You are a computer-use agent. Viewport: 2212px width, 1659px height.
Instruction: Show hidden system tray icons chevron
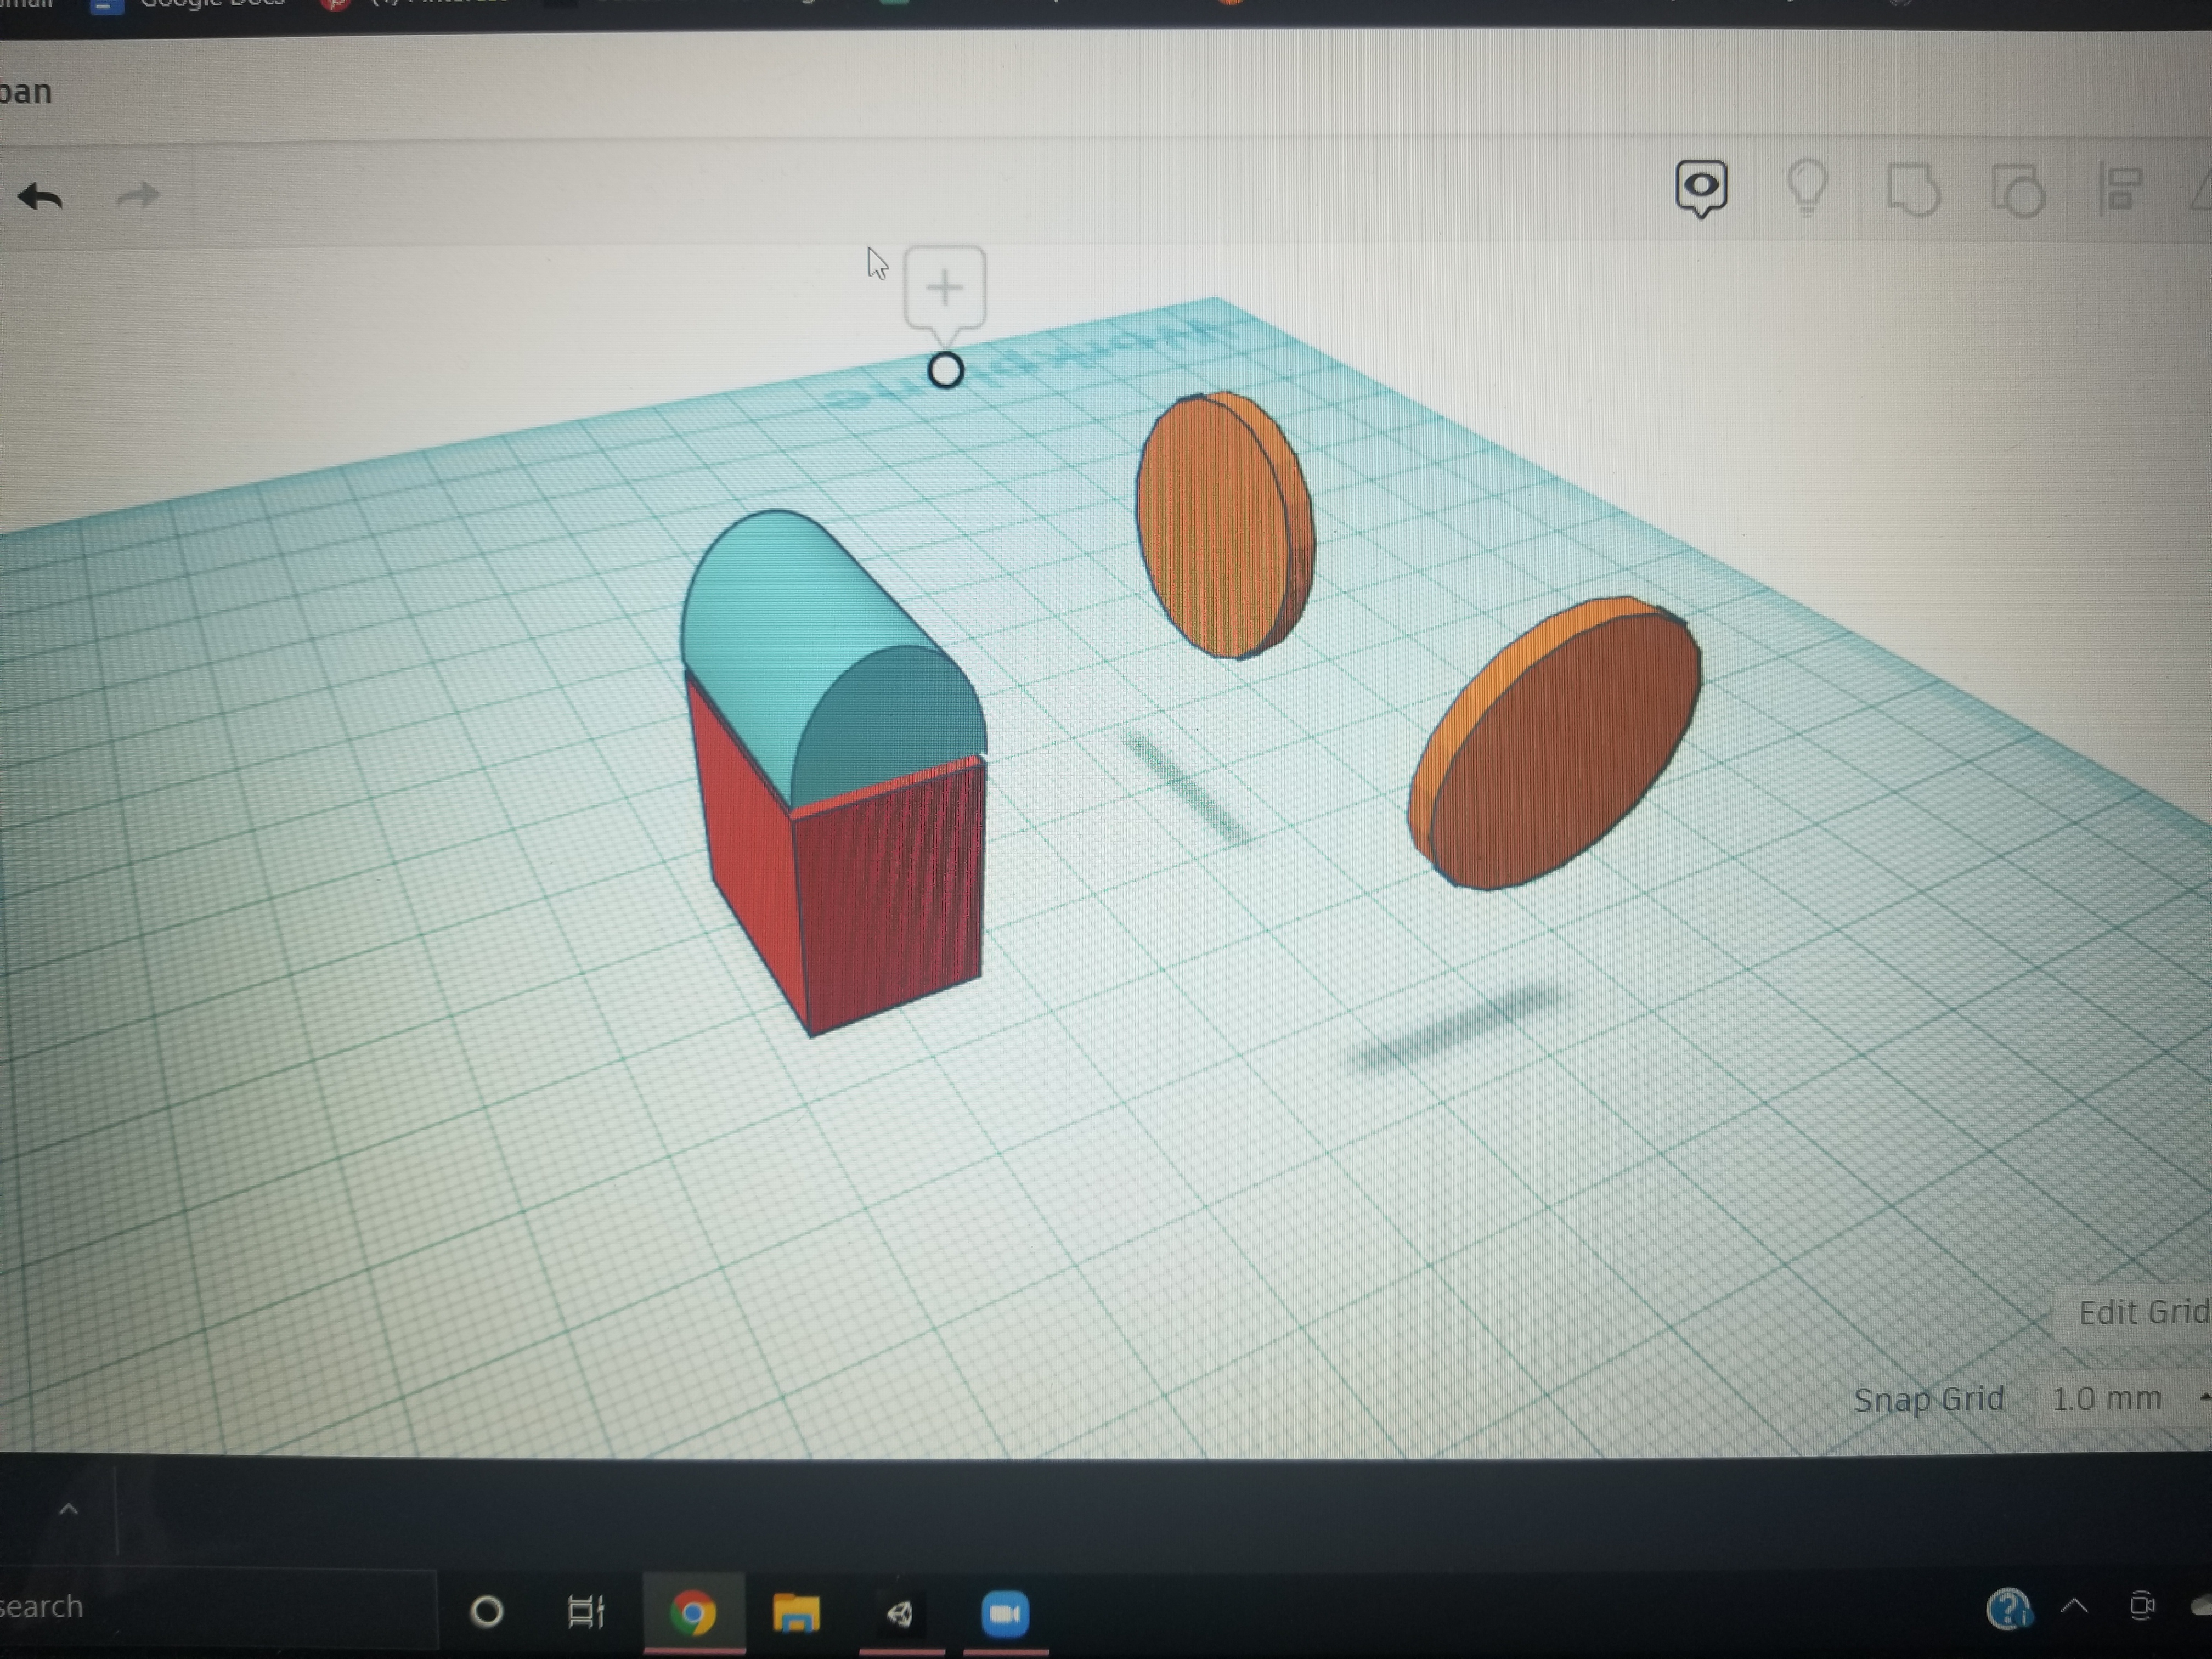(2075, 1607)
